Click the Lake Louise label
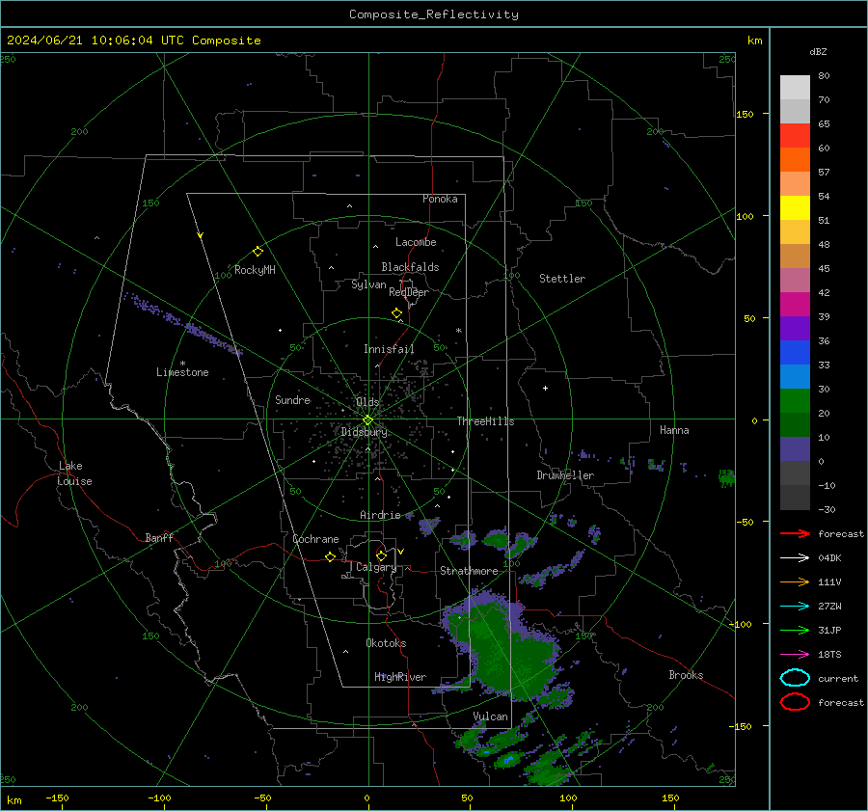Screen dimensions: 868x811 pyautogui.click(x=74, y=473)
